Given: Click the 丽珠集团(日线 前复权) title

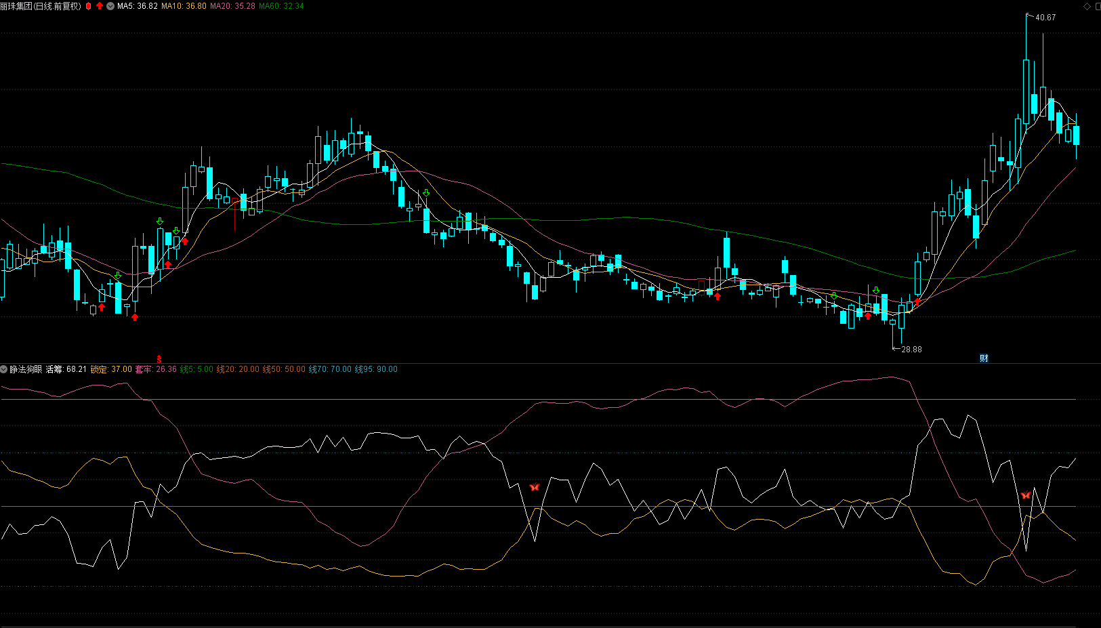Looking at the screenshot, I should (41, 6).
